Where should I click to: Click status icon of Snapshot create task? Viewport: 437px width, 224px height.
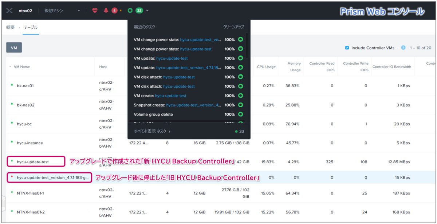tap(240, 105)
